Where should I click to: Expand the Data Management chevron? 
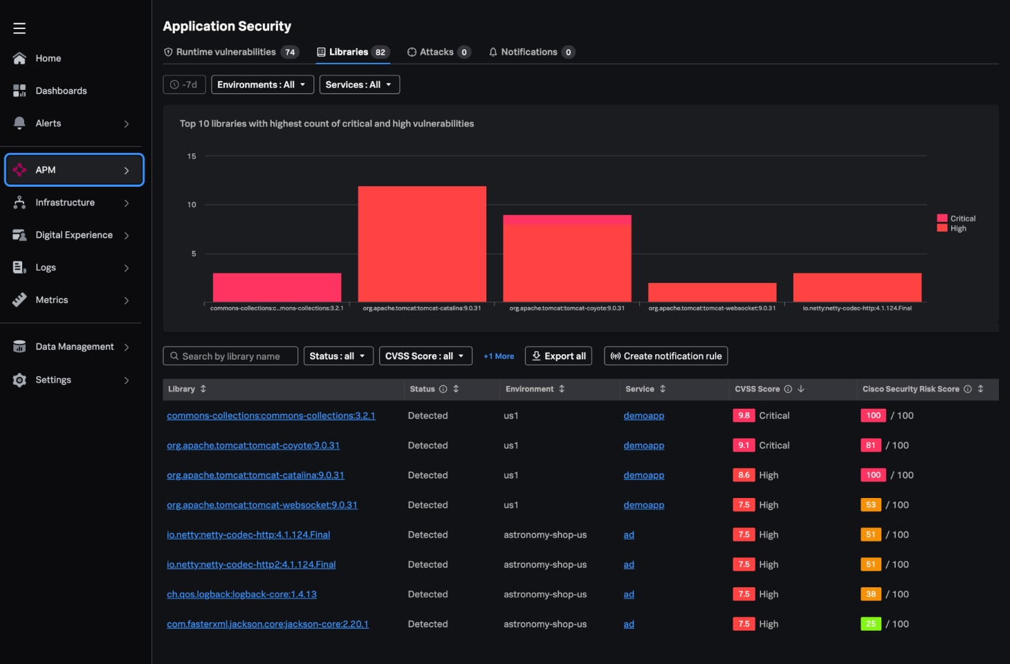click(x=127, y=347)
